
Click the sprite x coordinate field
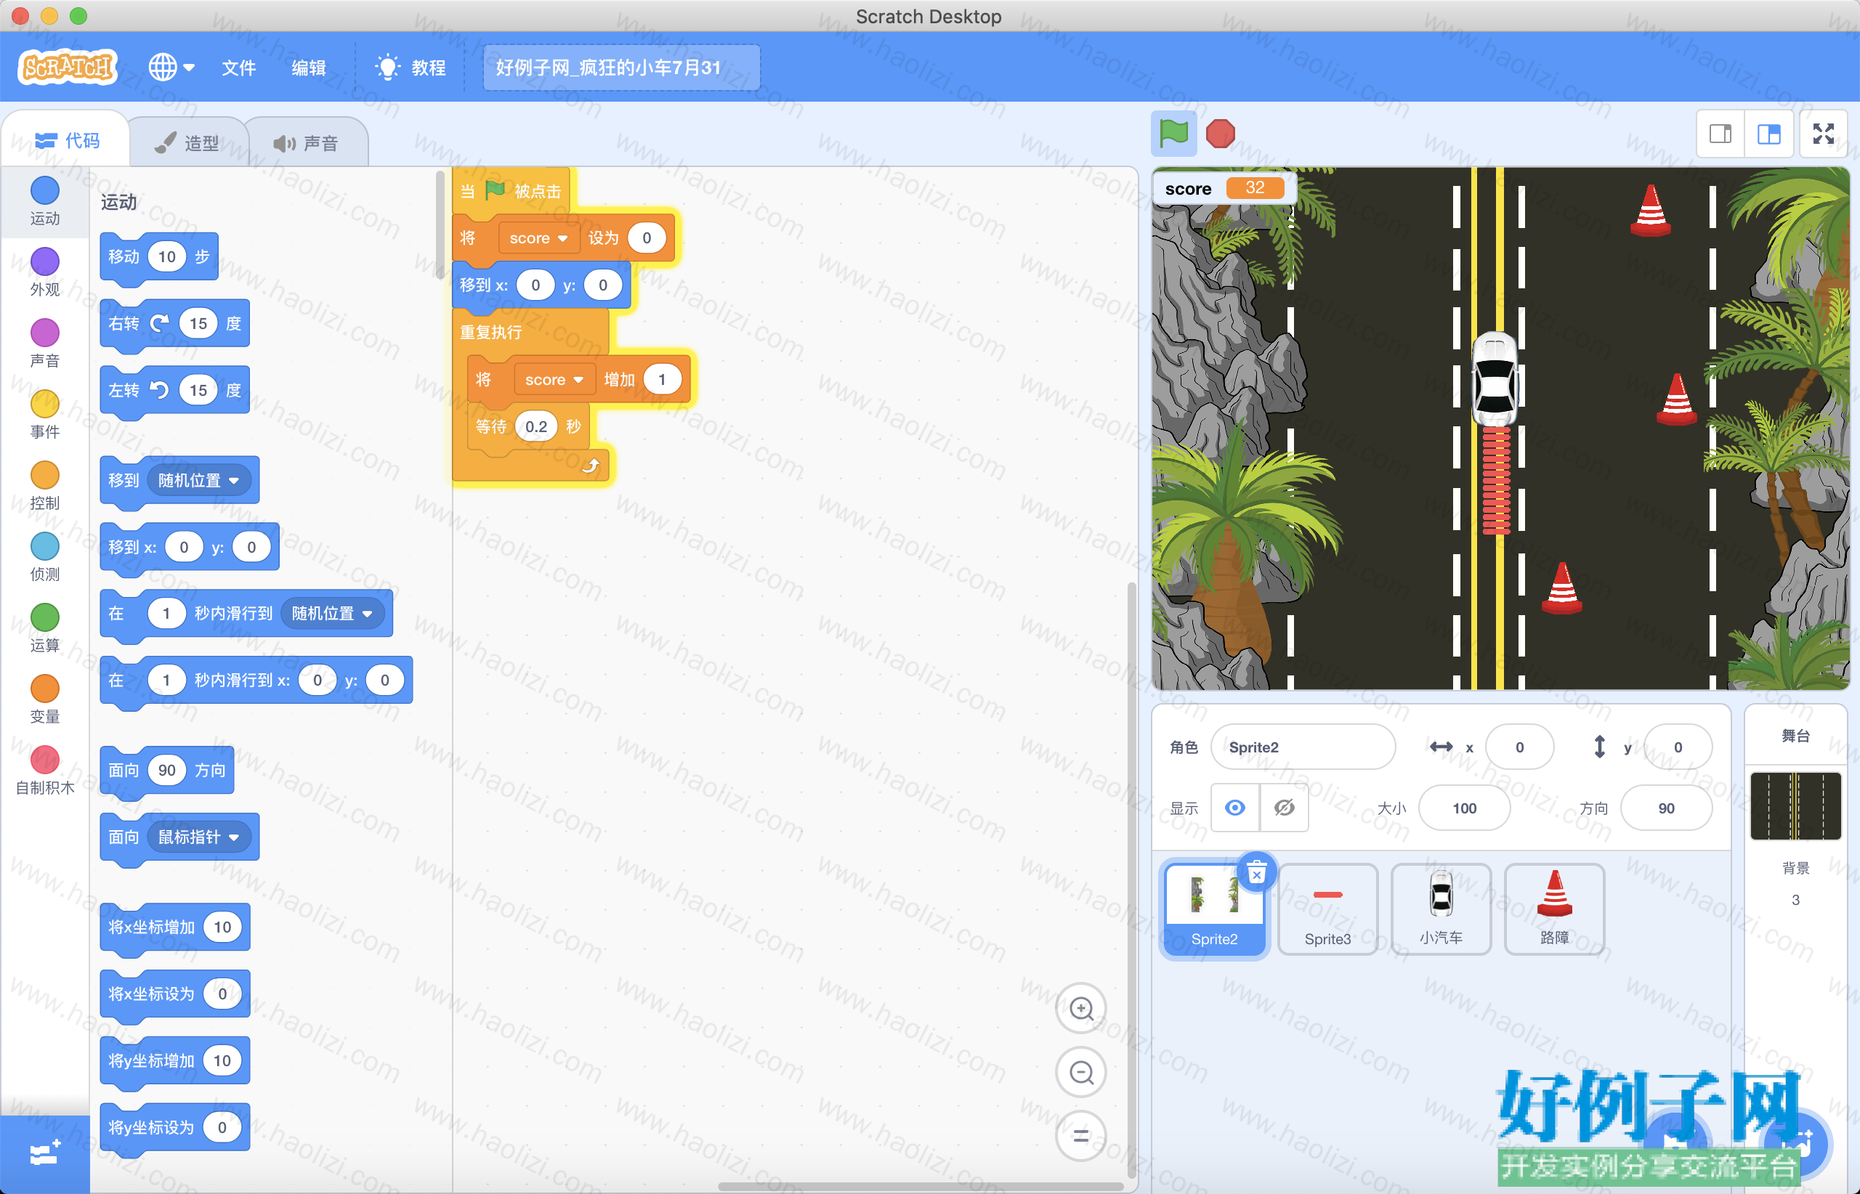click(x=1519, y=747)
